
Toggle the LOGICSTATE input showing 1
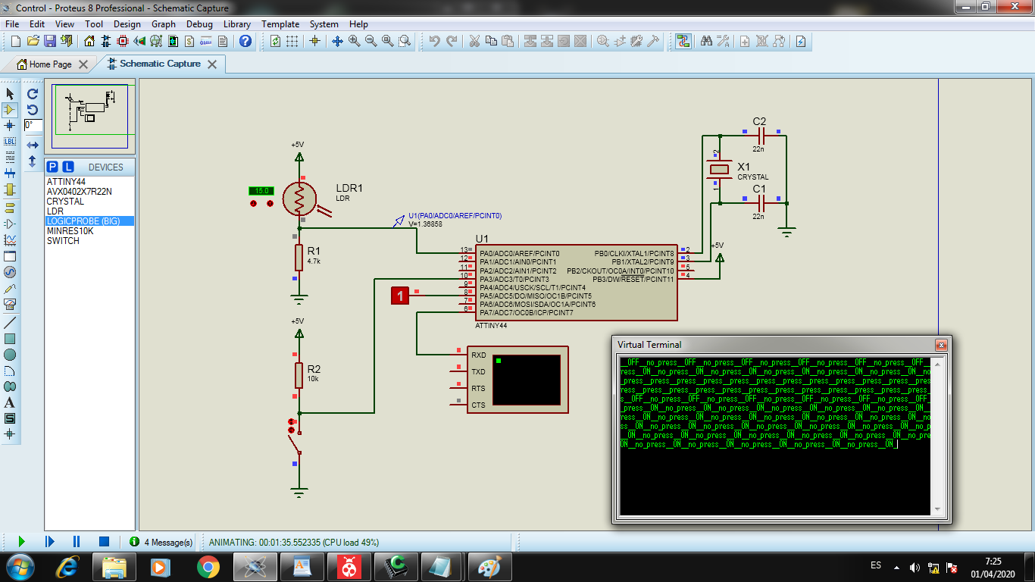pos(400,296)
